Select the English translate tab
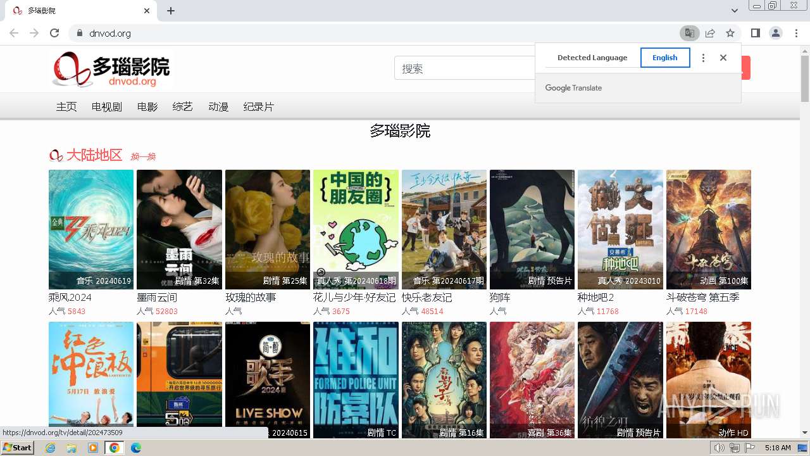Viewport: 810px width, 456px height. [665, 58]
